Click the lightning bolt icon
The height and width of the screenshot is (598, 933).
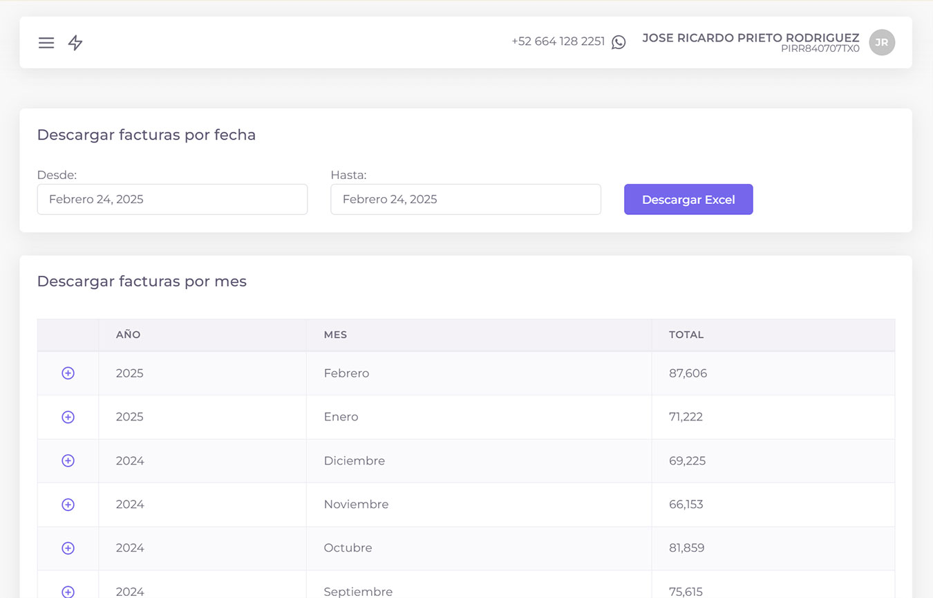tap(75, 43)
